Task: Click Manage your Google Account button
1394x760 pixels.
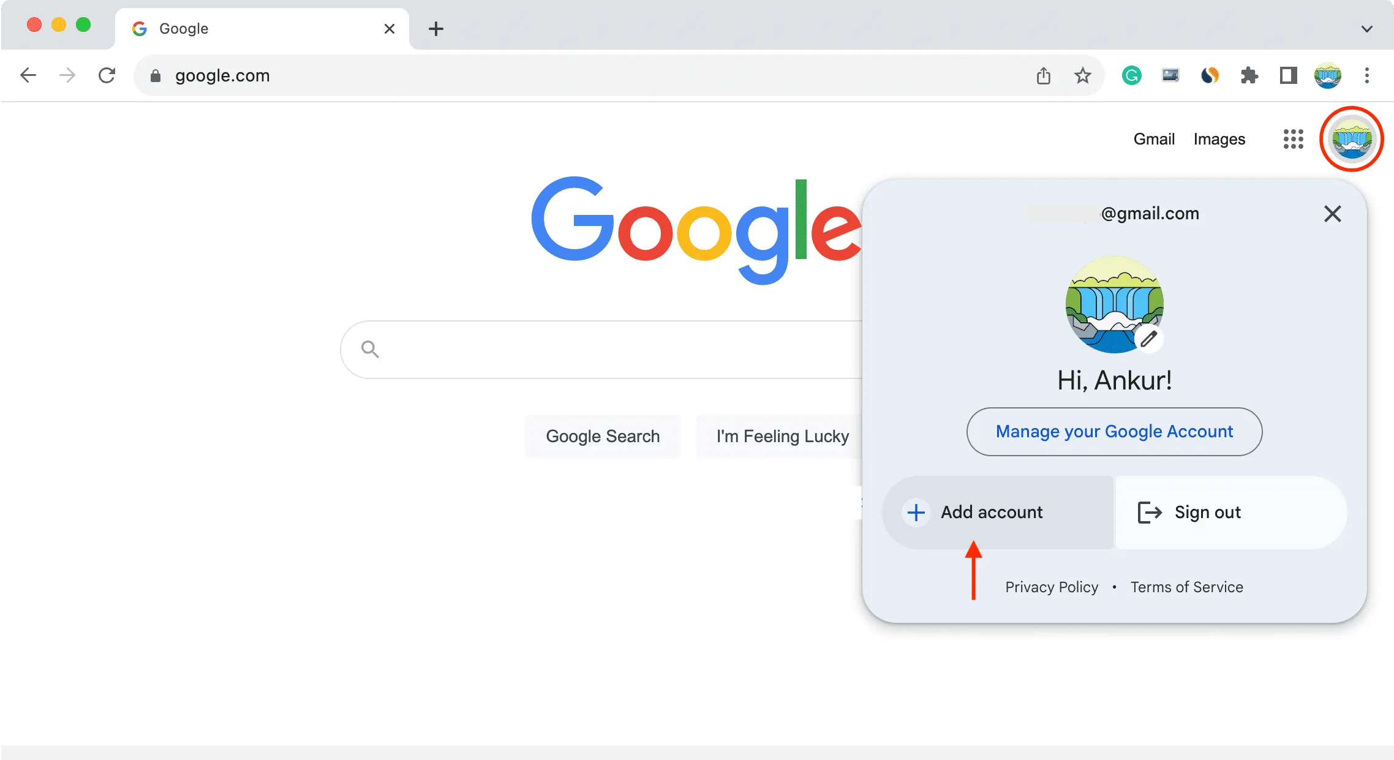Action: (1114, 431)
